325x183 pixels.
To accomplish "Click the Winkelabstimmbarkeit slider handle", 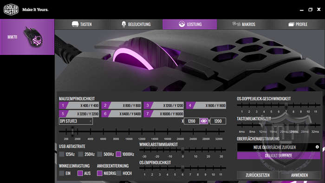I will (182, 150).
